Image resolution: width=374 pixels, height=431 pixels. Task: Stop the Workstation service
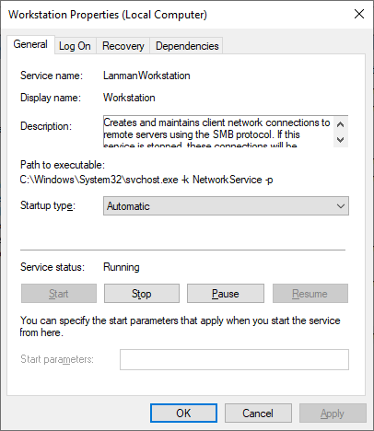(x=142, y=294)
